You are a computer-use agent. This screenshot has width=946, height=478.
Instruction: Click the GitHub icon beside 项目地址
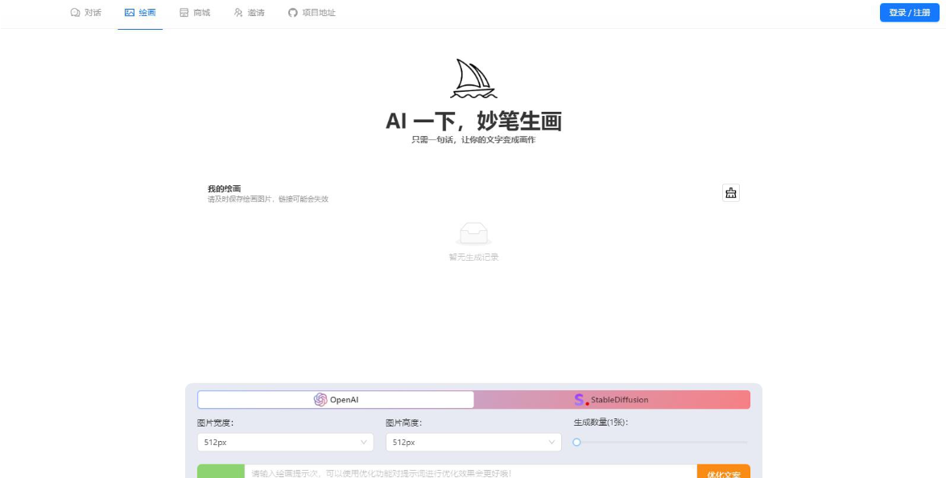point(292,13)
